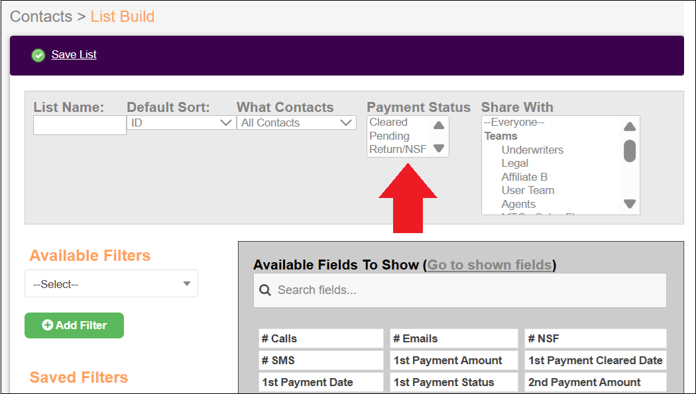Choose the 1st Payment Status field
696x394 pixels.
453,382
